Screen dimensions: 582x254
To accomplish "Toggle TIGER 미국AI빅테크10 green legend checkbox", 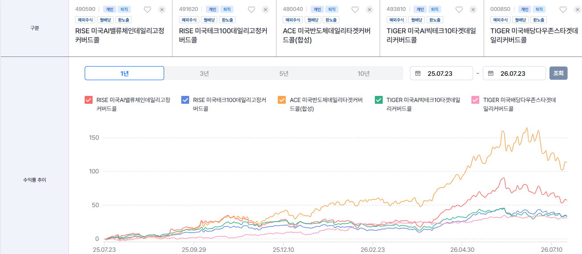I will (378, 100).
